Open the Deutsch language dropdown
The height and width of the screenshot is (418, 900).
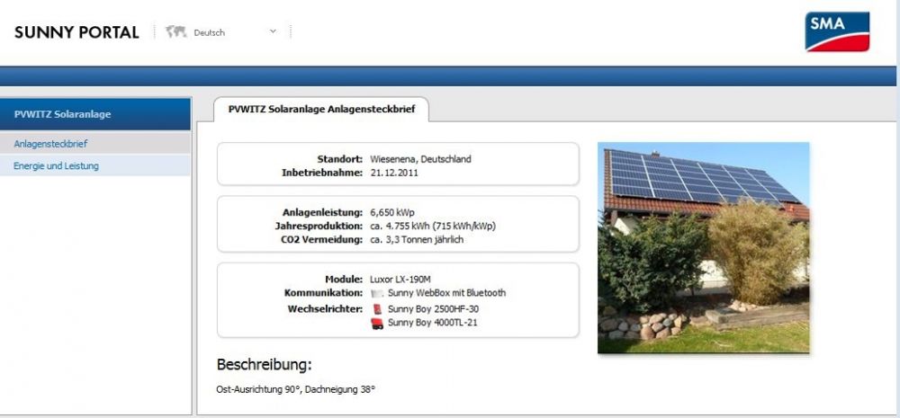coord(235,32)
